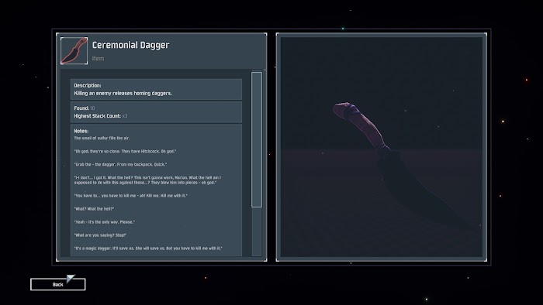Click the Back button
The height and width of the screenshot is (305, 543).
tap(58, 284)
